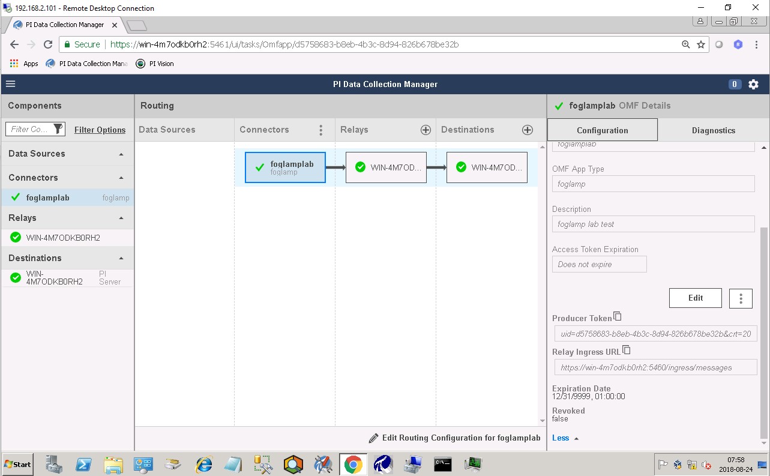770x476 pixels.
Task: Select foglamplab connector in sidebar
Action: pyautogui.click(x=48, y=197)
